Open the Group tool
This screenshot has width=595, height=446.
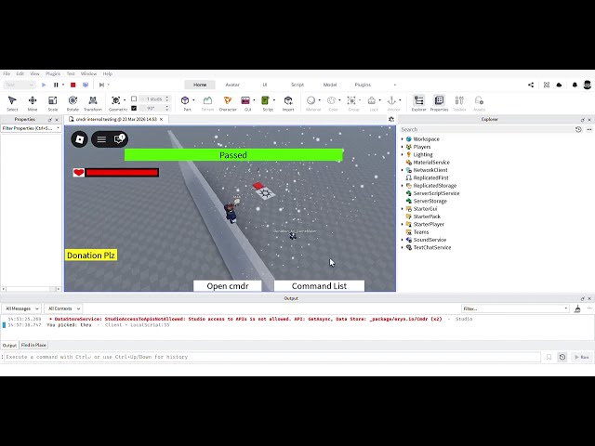pos(351,103)
